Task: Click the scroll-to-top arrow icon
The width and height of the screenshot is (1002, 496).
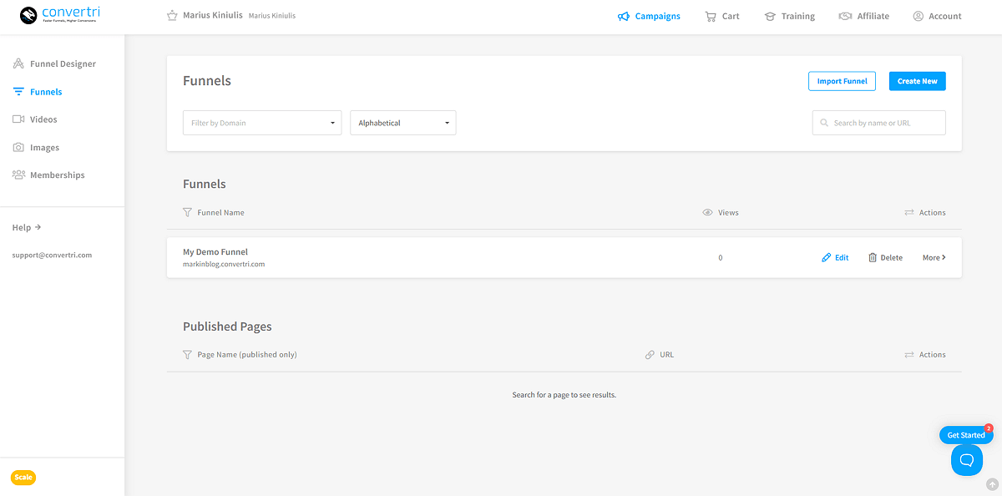Action: [992, 483]
